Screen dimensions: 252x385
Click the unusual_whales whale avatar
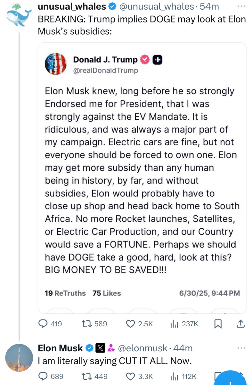coord(18,15)
